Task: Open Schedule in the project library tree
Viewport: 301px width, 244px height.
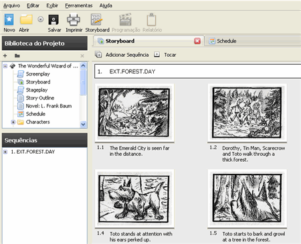Action: click(35, 114)
